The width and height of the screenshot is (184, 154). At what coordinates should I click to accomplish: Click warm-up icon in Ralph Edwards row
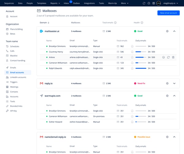tap(132, 68)
